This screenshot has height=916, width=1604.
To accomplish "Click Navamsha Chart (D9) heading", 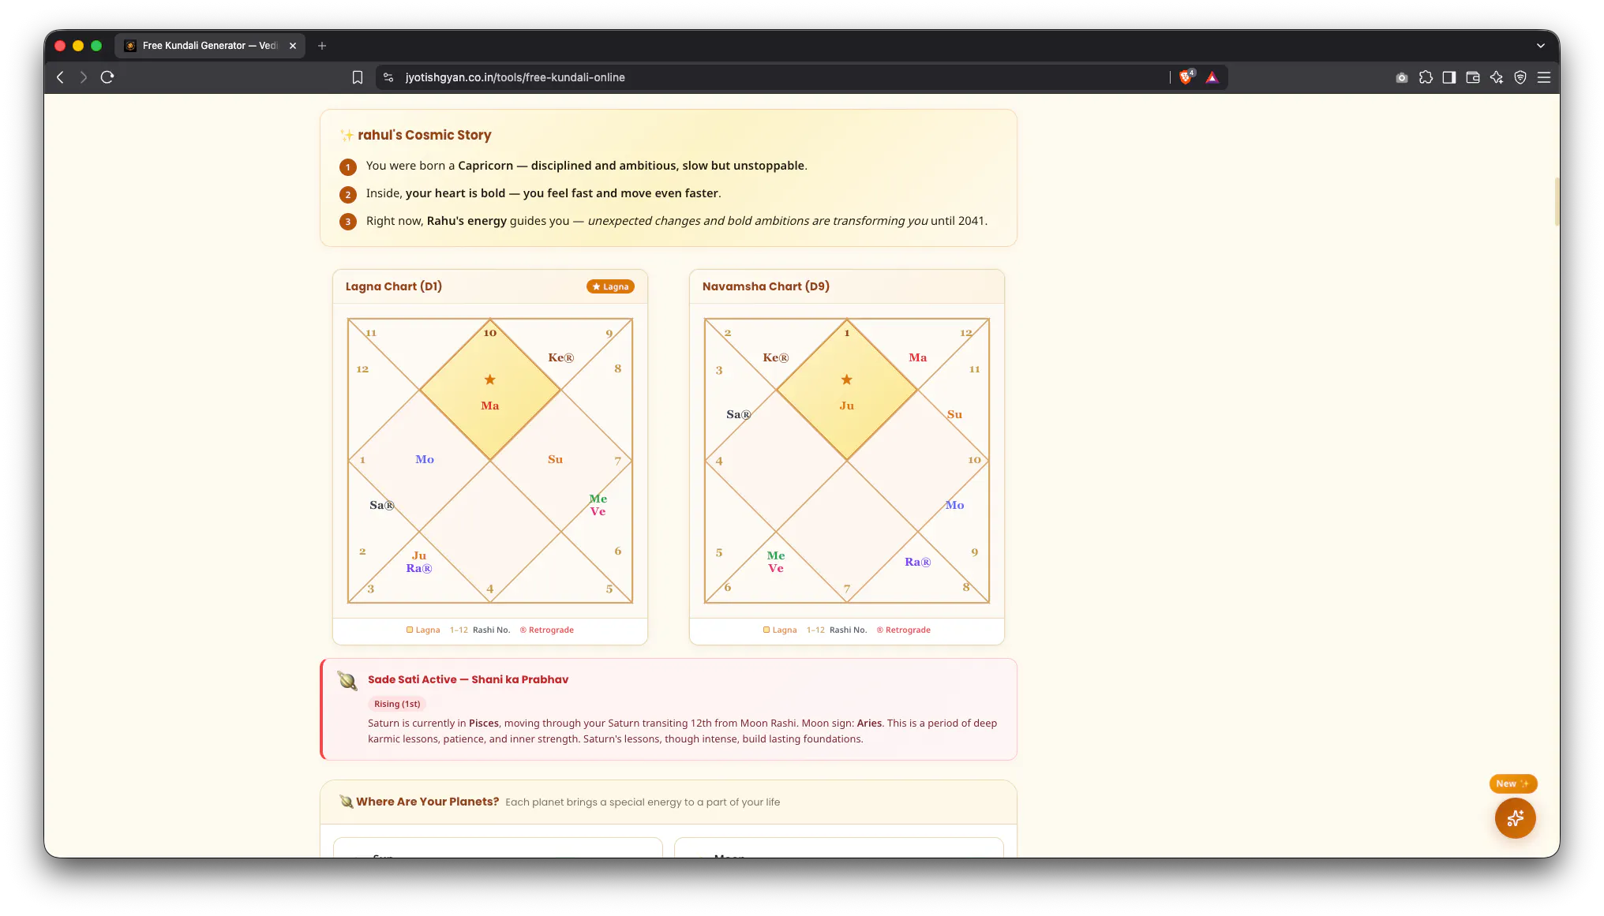I will [x=766, y=286].
